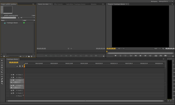
Task: Click the Extract button in Program monitor
Action: [x=161, y=56]
